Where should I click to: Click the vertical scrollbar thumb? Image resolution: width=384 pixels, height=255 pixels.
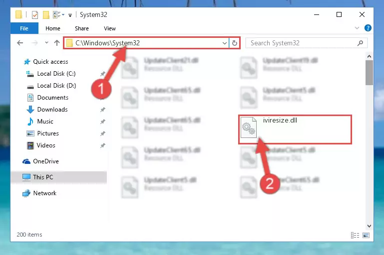(369, 73)
